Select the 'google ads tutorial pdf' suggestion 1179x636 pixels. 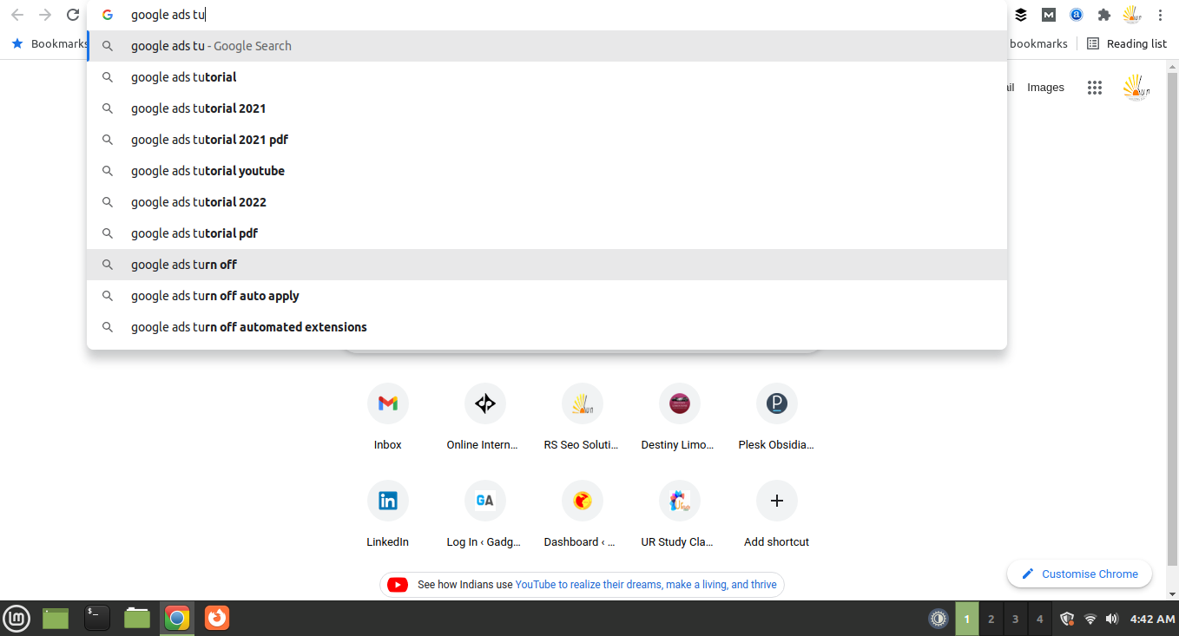pyautogui.click(x=547, y=233)
